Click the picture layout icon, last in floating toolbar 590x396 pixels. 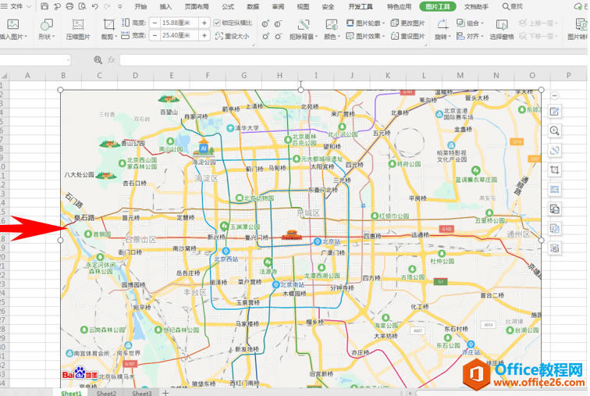pos(554,248)
